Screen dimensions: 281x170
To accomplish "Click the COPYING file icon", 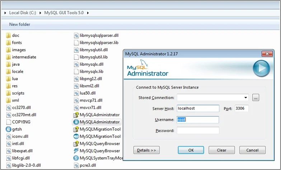I will (x=8, y=122).
